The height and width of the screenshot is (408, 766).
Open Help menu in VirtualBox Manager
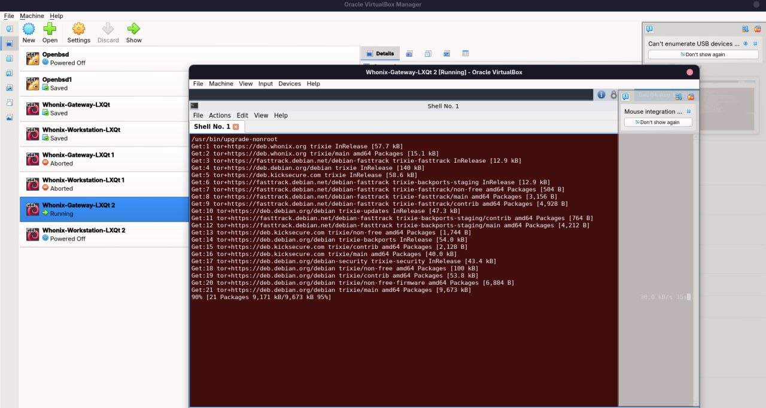click(x=56, y=16)
